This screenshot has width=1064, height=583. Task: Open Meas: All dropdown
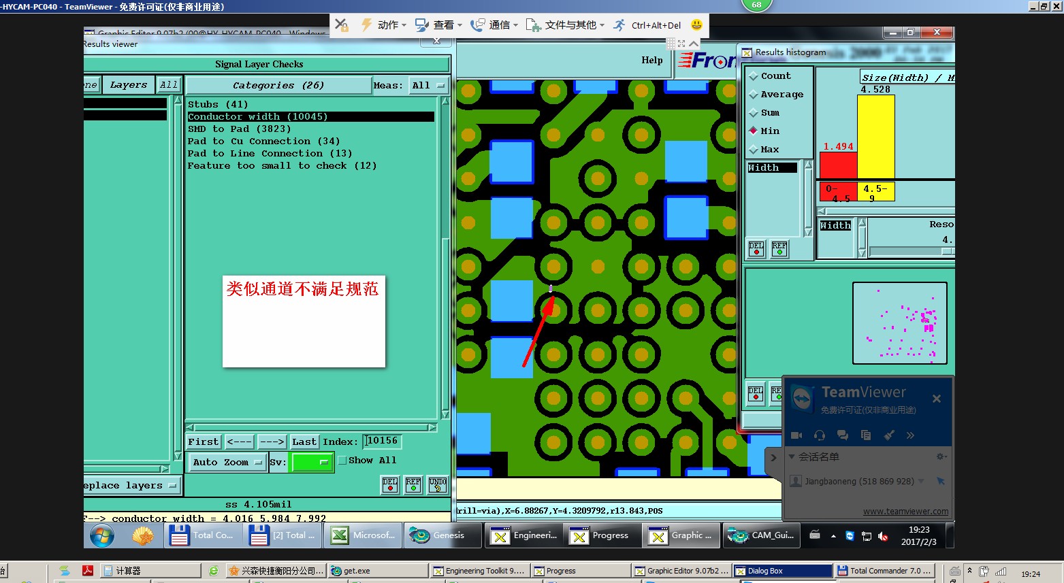428,86
